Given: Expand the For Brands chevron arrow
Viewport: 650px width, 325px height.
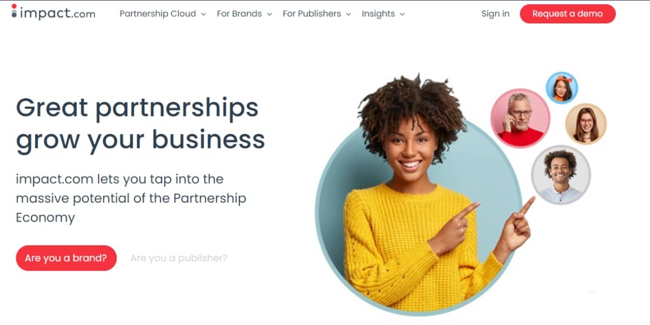Looking at the screenshot, I should [x=269, y=15].
